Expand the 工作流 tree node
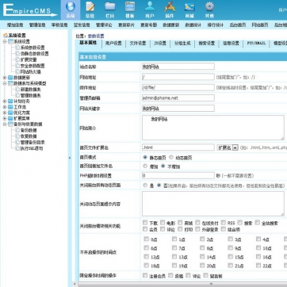This screenshot has height=287, width=287. pos(5,107)
